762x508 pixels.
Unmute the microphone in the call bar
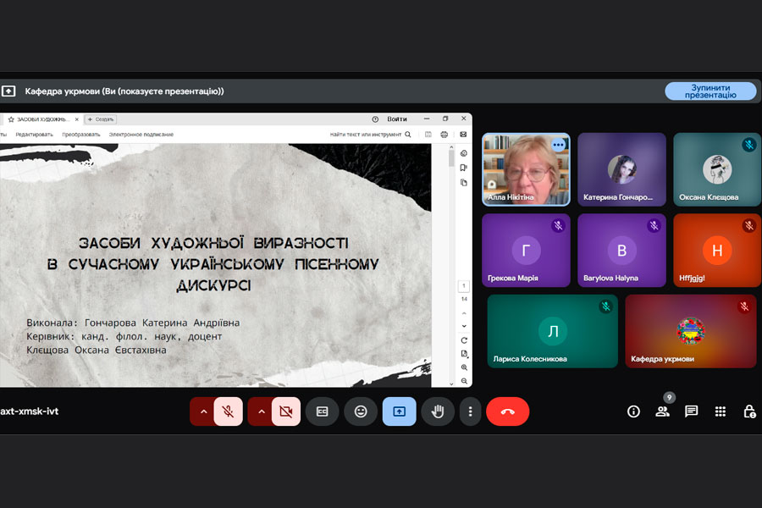(x=228, y=411)
